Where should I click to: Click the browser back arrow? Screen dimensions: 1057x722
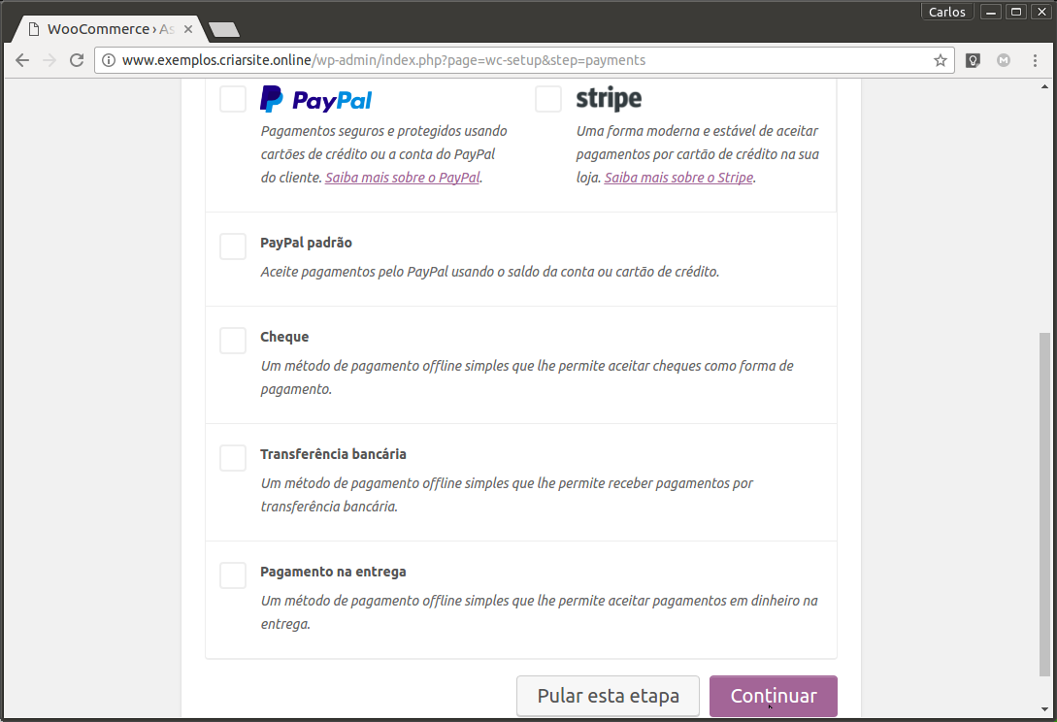pos(22,60)
